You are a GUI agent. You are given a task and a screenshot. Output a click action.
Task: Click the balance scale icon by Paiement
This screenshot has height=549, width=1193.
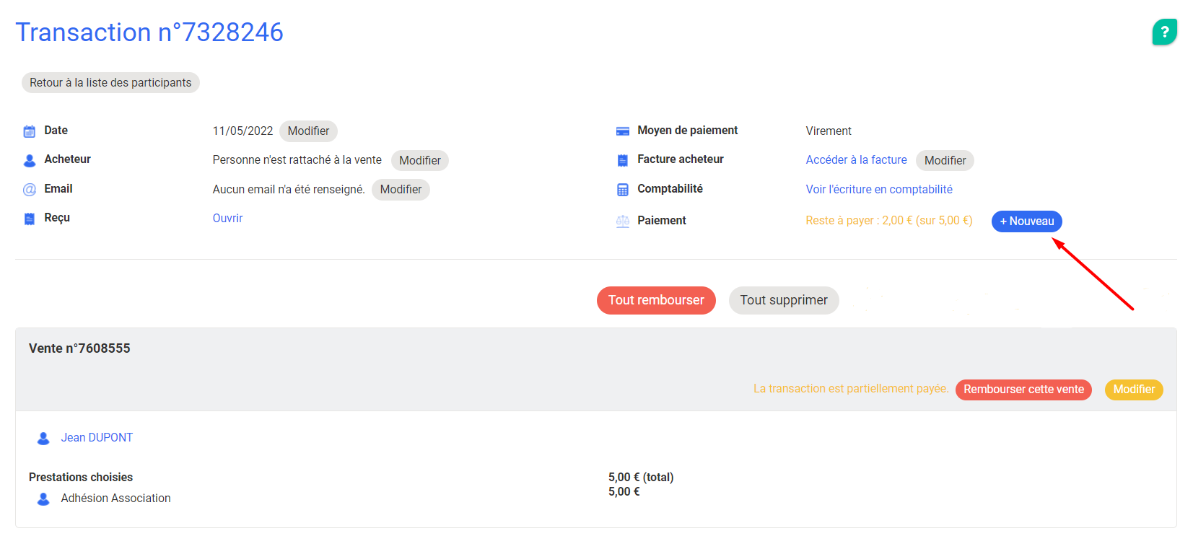[623, 221]
